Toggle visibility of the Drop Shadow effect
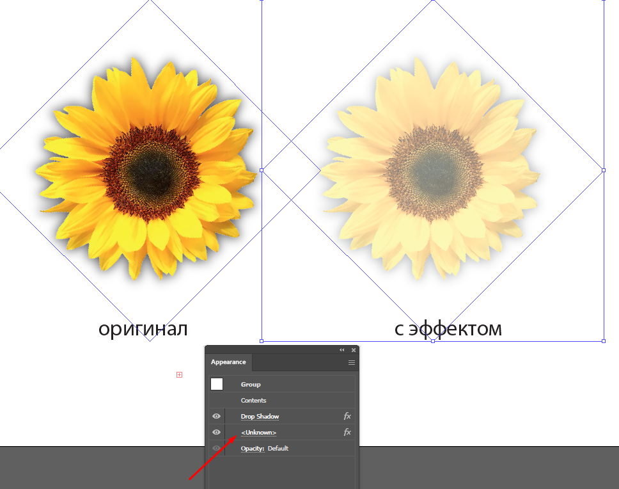 click(x=216, y=416)
